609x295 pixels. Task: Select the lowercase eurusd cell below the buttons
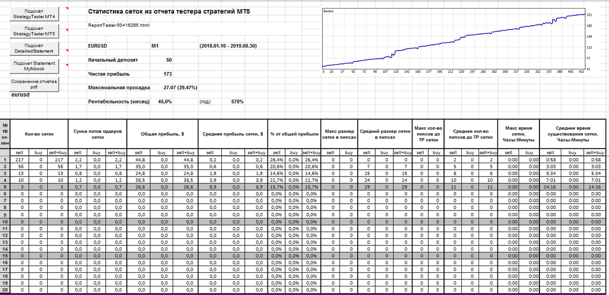coord(19,94)
